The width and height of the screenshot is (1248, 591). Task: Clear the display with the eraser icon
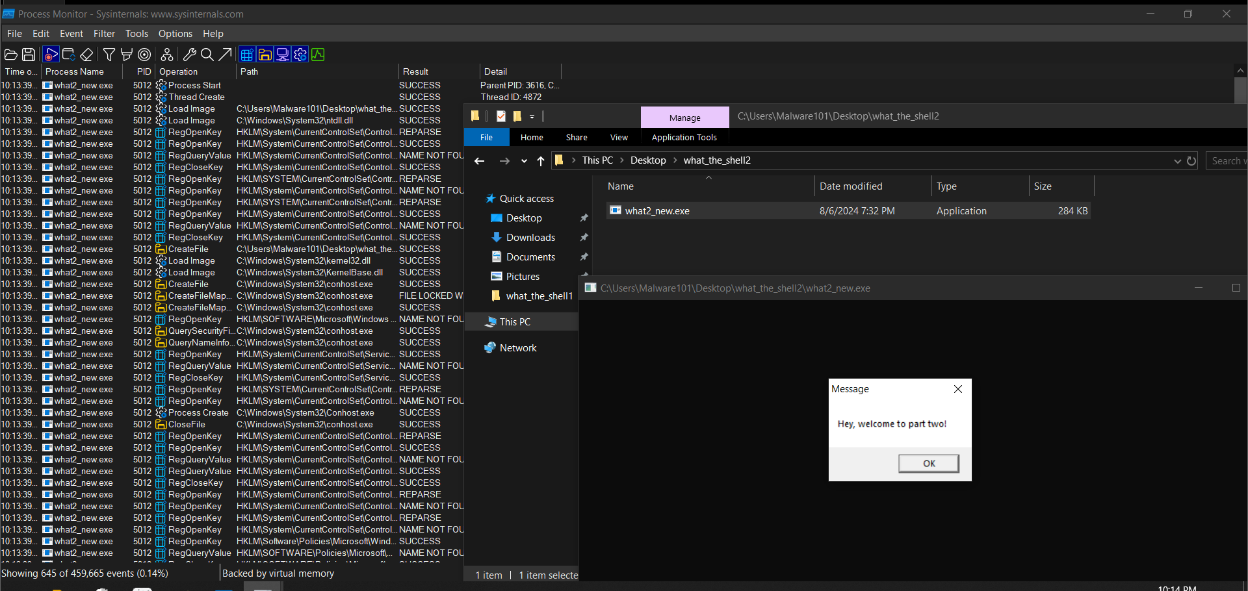tap(86, 55)
